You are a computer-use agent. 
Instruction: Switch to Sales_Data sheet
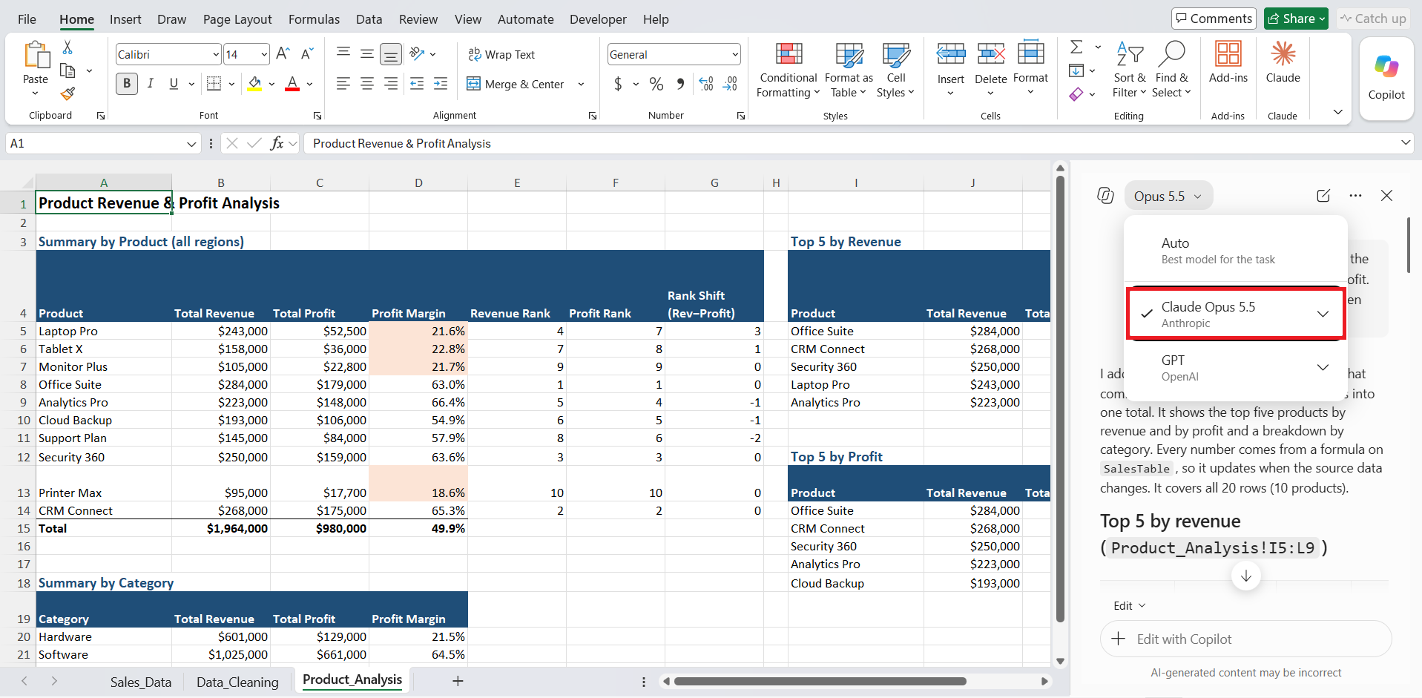click(x=141, y=682)
